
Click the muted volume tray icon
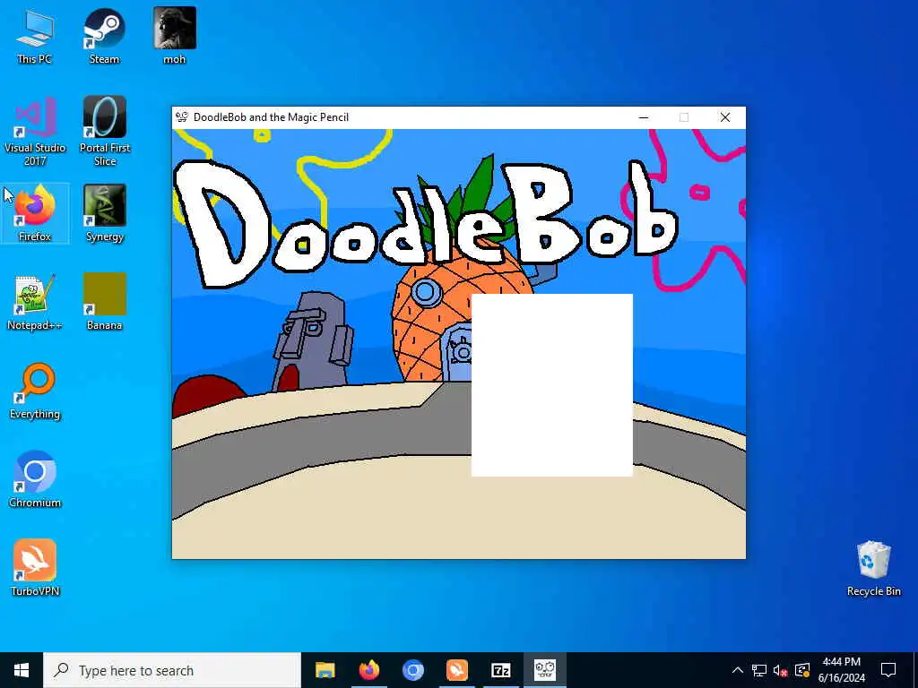(x=781, y=670)
